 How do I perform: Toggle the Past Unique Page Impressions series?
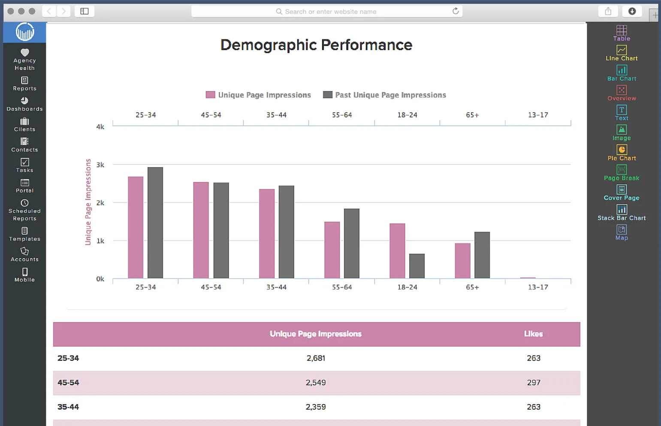click(x=384, y=95)
